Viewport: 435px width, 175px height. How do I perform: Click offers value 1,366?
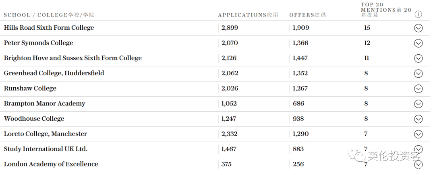300,43
